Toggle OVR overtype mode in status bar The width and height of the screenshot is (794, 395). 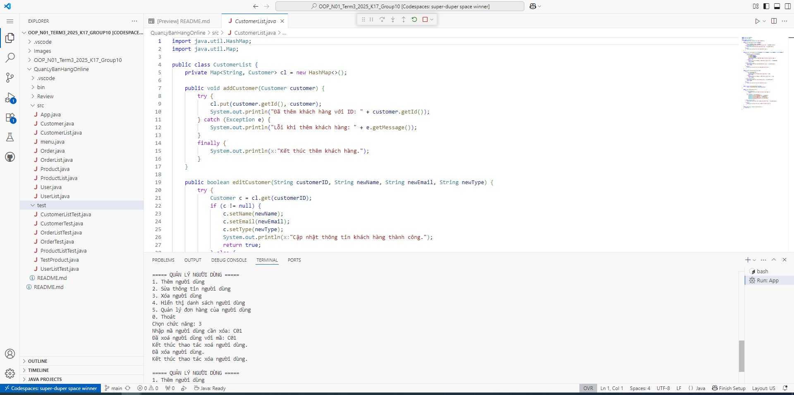coord(588,388)
